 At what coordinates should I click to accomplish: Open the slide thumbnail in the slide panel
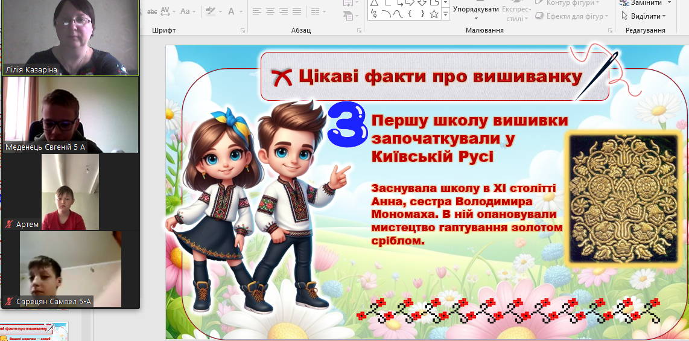point(34,332)
